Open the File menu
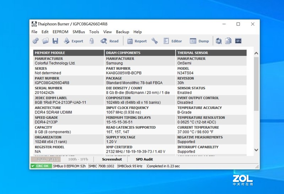284x194 pixels. pos(34,32)
